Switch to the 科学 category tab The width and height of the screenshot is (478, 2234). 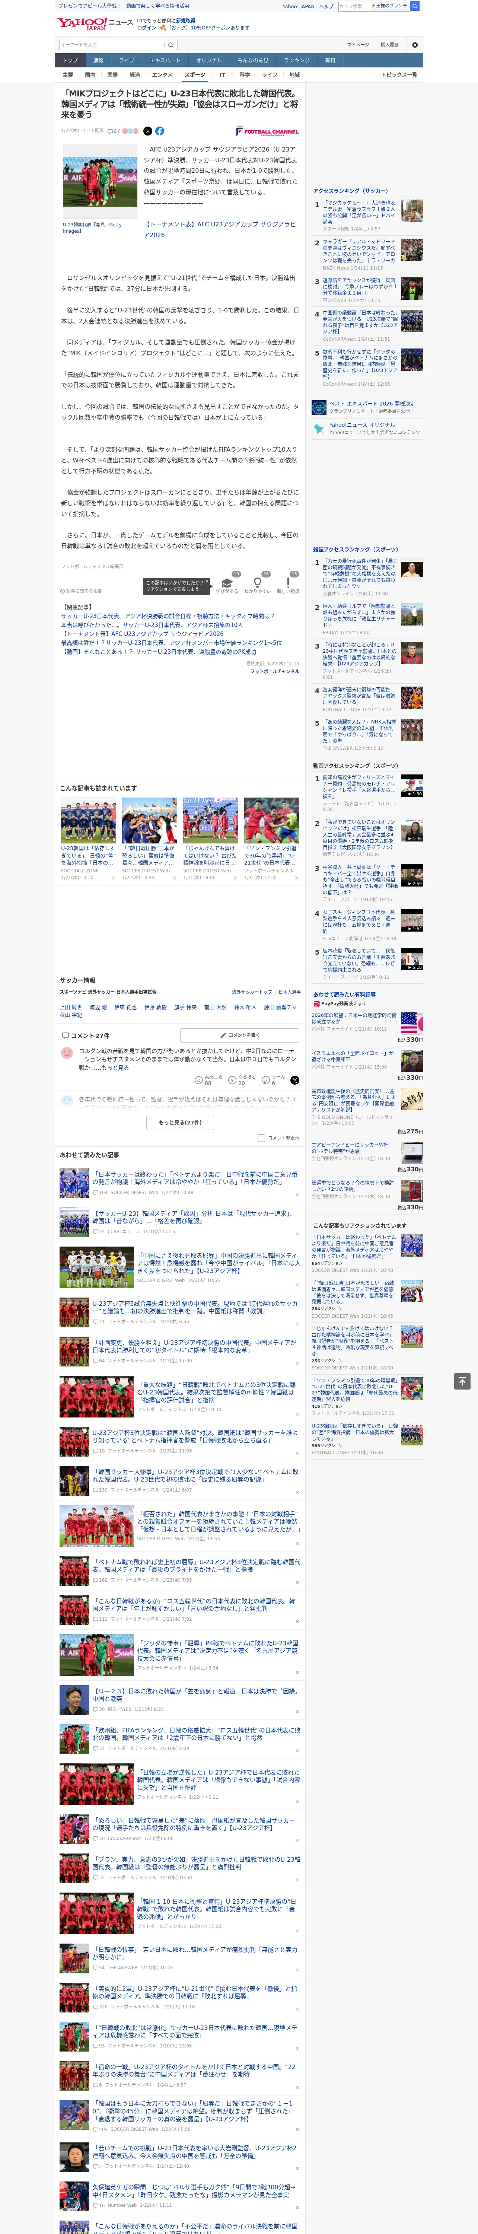point(245,74)
